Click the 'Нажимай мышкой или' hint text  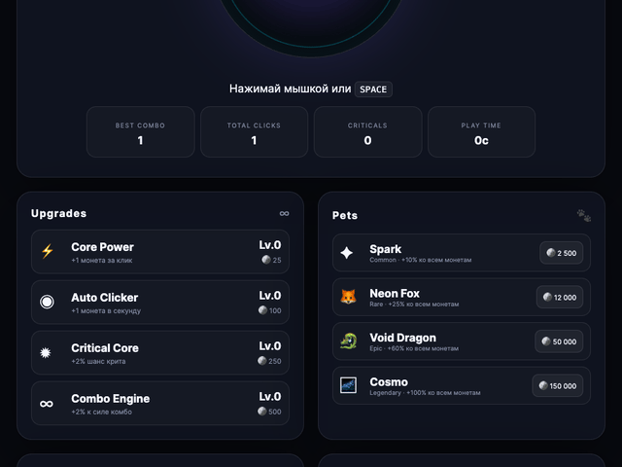290,89
